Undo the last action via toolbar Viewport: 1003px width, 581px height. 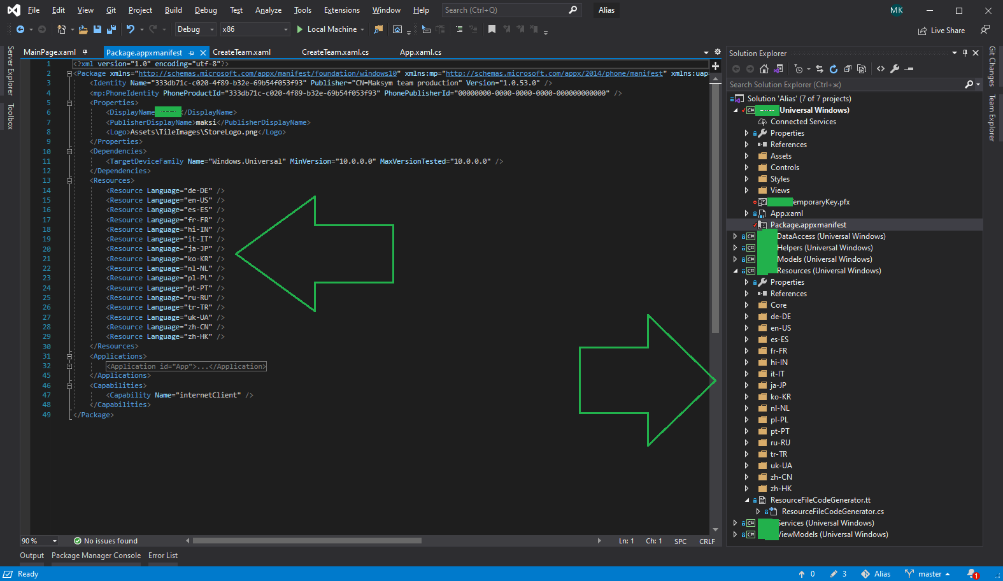pyautogui.click(x=131, y=29)
